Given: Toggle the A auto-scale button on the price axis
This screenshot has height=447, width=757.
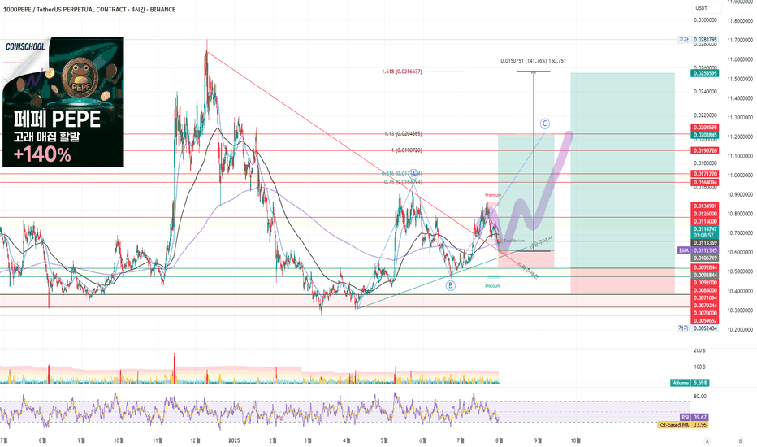Looking at the screenshot, I should pos(707,440).
